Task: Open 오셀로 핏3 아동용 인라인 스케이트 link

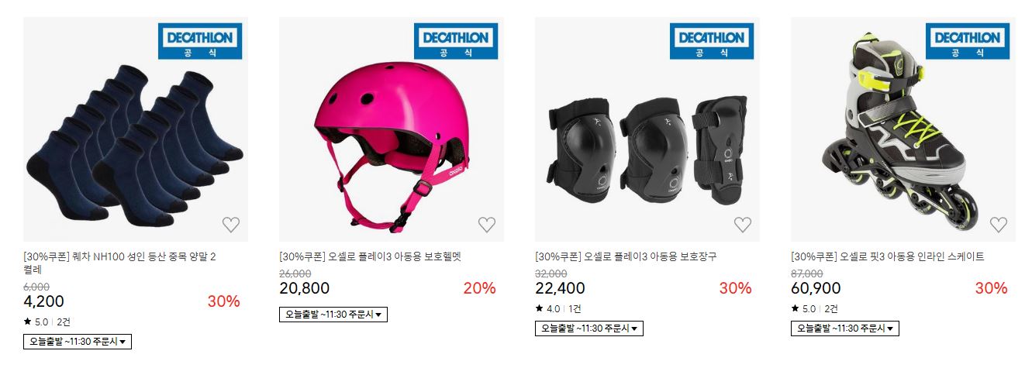Action: point(888,256)
